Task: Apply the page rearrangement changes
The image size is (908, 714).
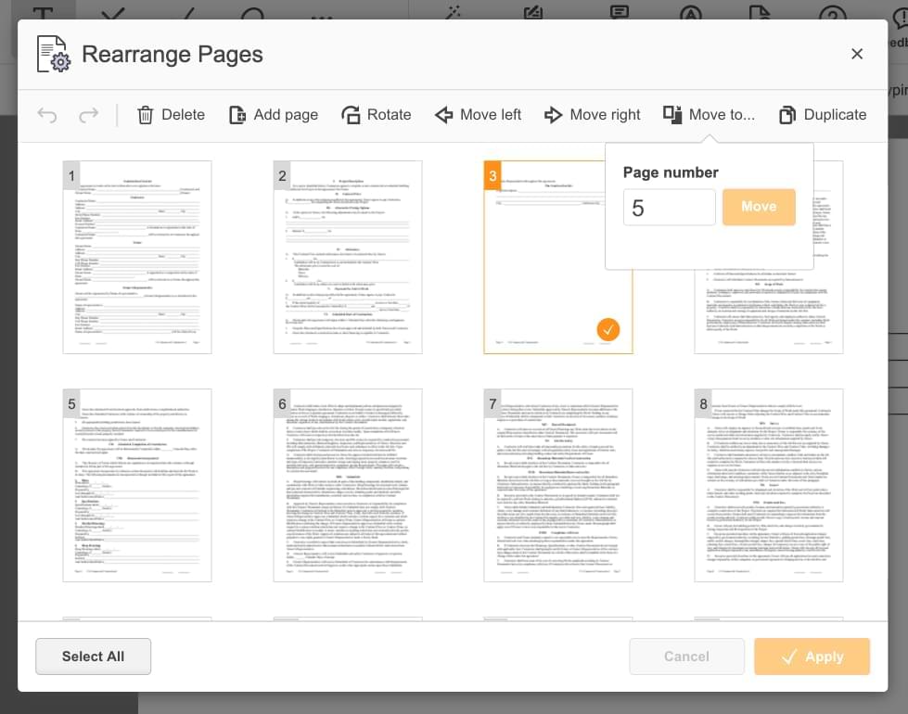Action: [812, 657]
